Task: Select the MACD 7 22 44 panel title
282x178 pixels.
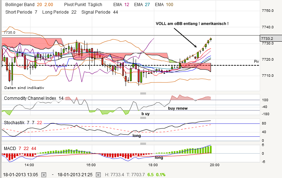Action: (20, 149)
